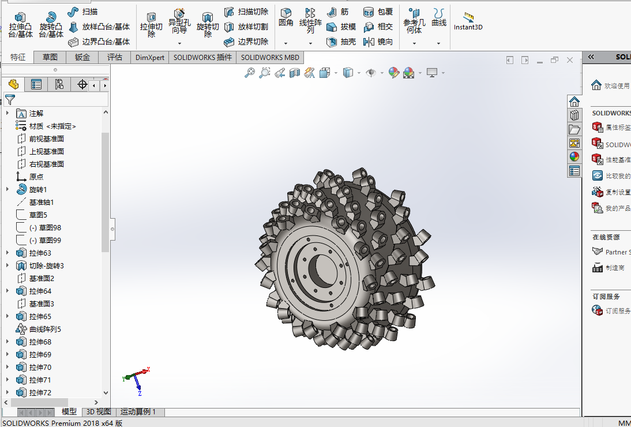Select the 圆角 fillet tool
631x427 pixels.
[x=286, y=18]
